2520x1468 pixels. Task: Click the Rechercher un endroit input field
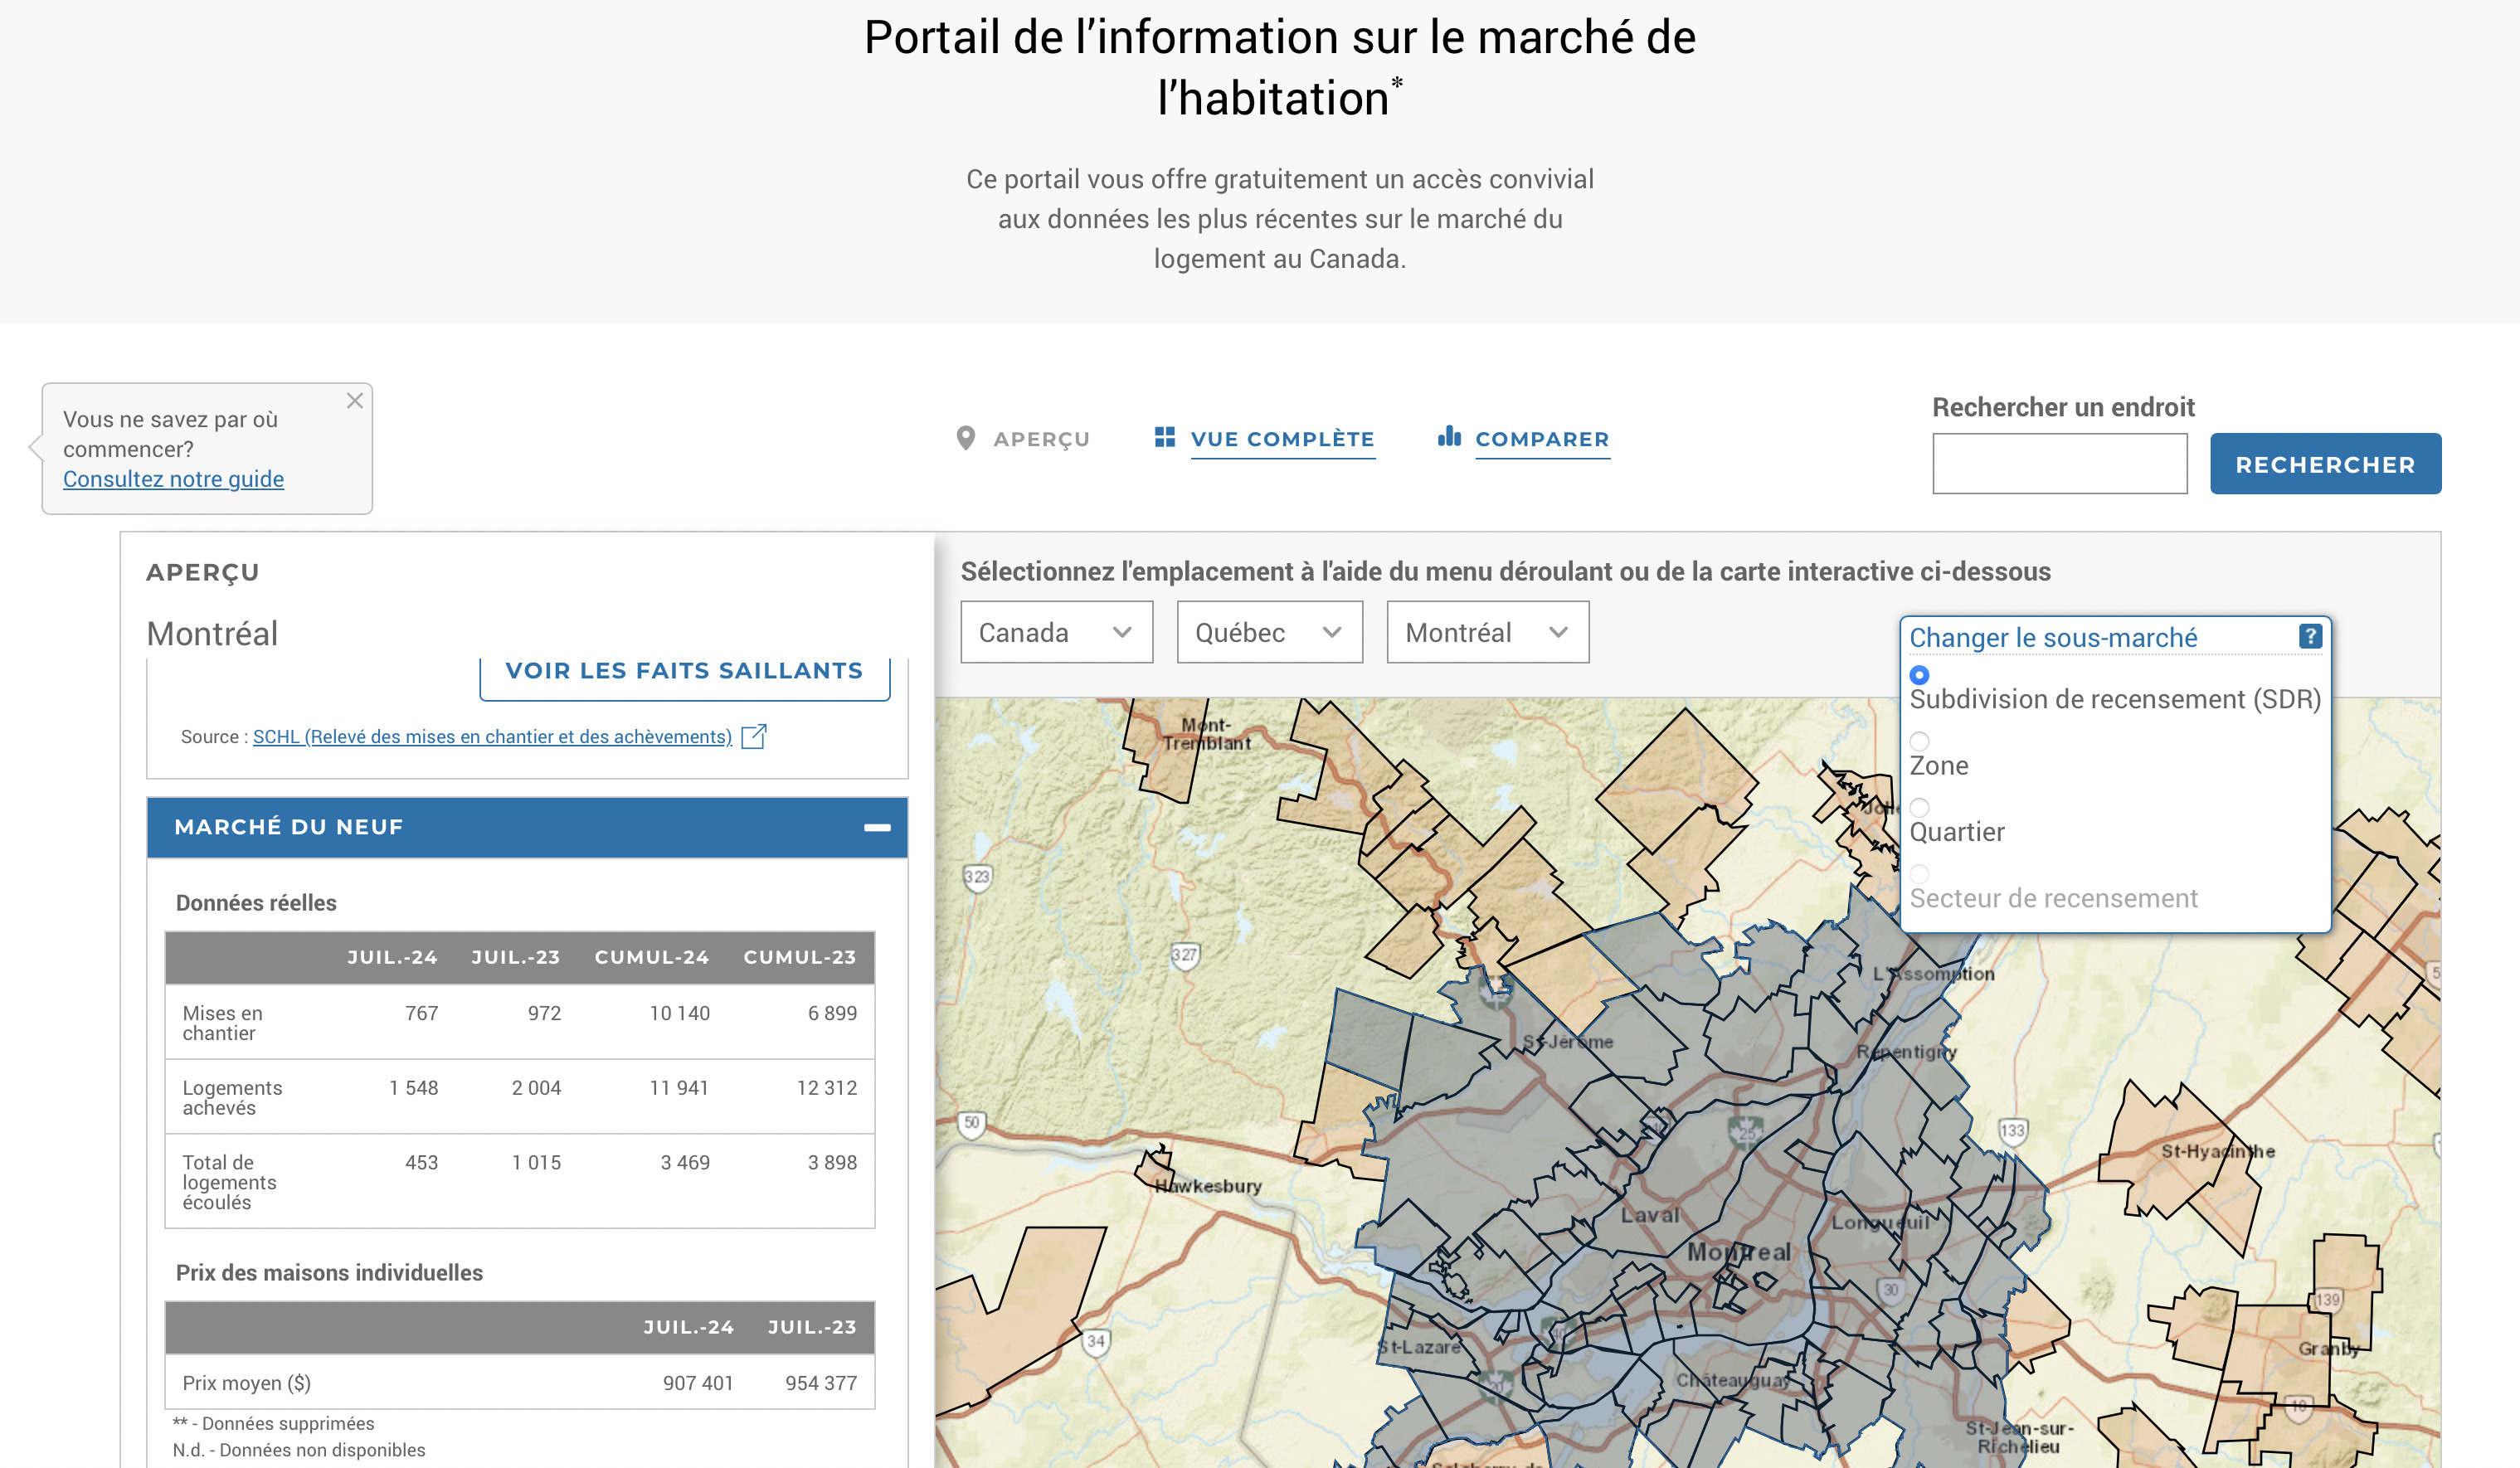click(x=2059, y=464)
